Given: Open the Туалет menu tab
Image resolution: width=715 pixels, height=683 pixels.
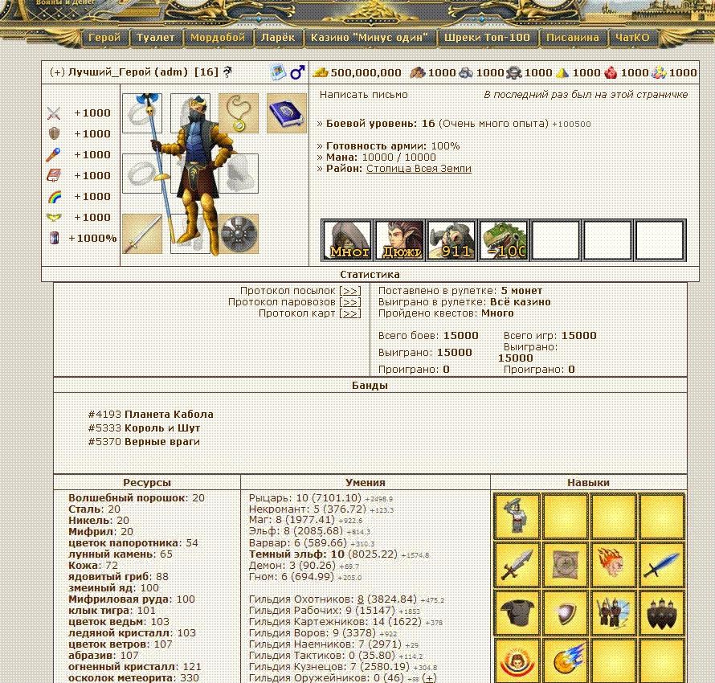Looking at the screenshot, I should [x=155, y=38].
